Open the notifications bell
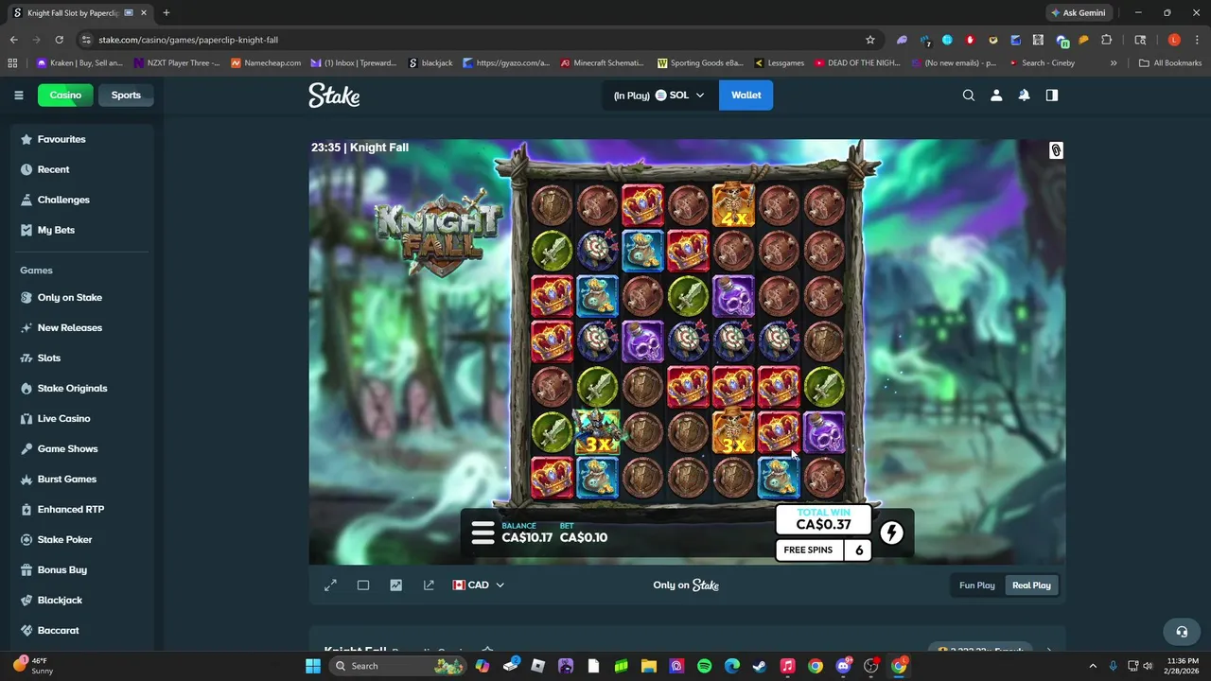The width and height of the screenshot is (1211, 681). [1024, 95]
